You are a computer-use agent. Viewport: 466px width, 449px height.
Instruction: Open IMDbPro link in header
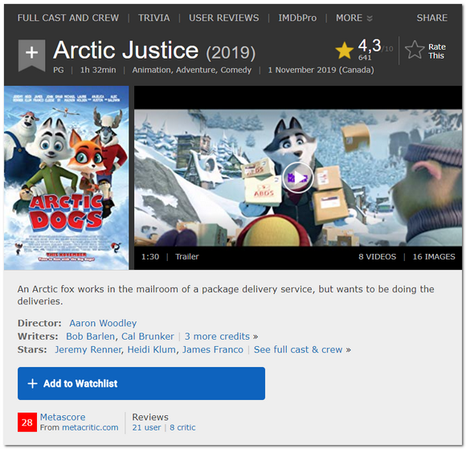pos(297,18)
